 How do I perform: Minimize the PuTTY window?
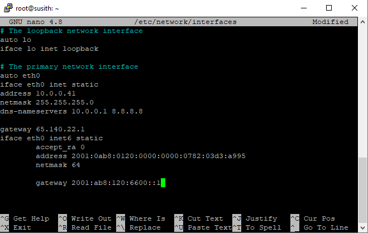[x=304, y=8]
